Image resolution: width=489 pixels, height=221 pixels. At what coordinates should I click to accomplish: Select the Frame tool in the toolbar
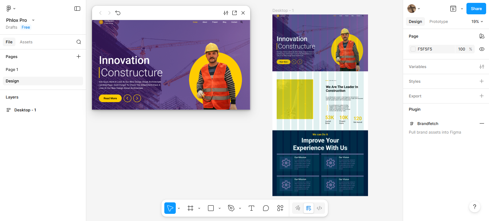coord(190,208)
